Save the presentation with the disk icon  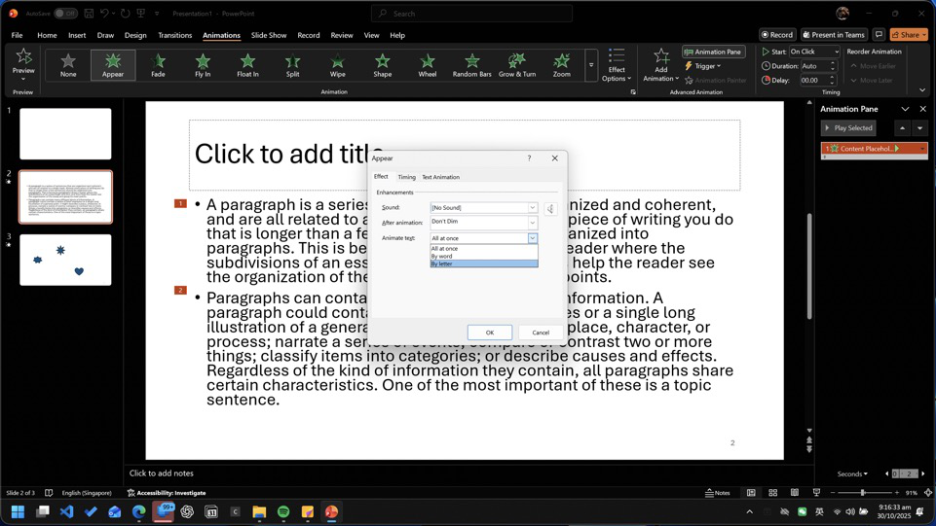pos(89,13)
